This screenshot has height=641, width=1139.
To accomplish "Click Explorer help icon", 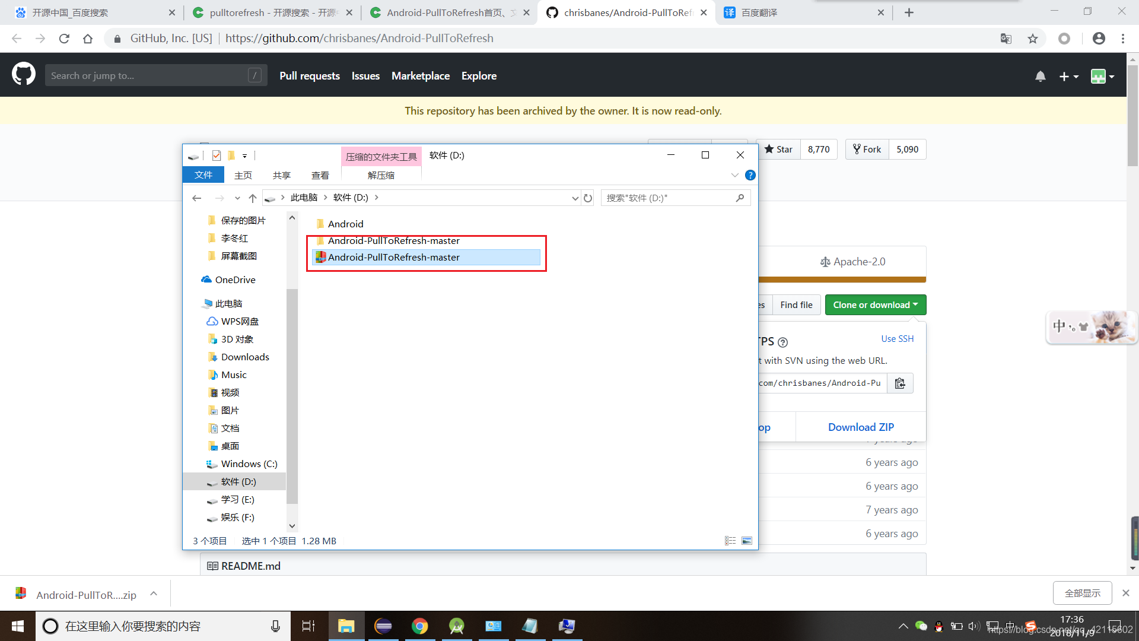I will click(750, 175).
